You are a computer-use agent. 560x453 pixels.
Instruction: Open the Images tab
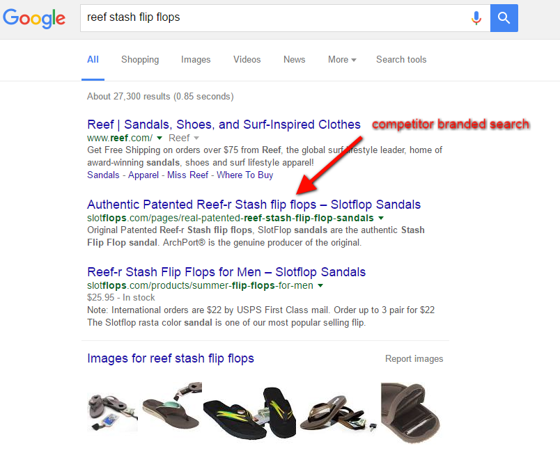[x=196, y=60]
